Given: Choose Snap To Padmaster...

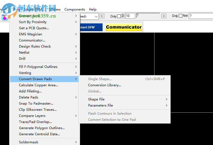Looking at the screenshot, I should pos(45,103).
